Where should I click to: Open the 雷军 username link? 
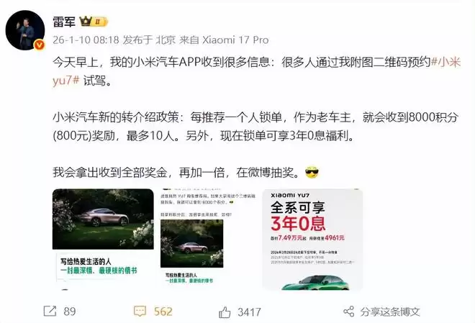[64, 22]
